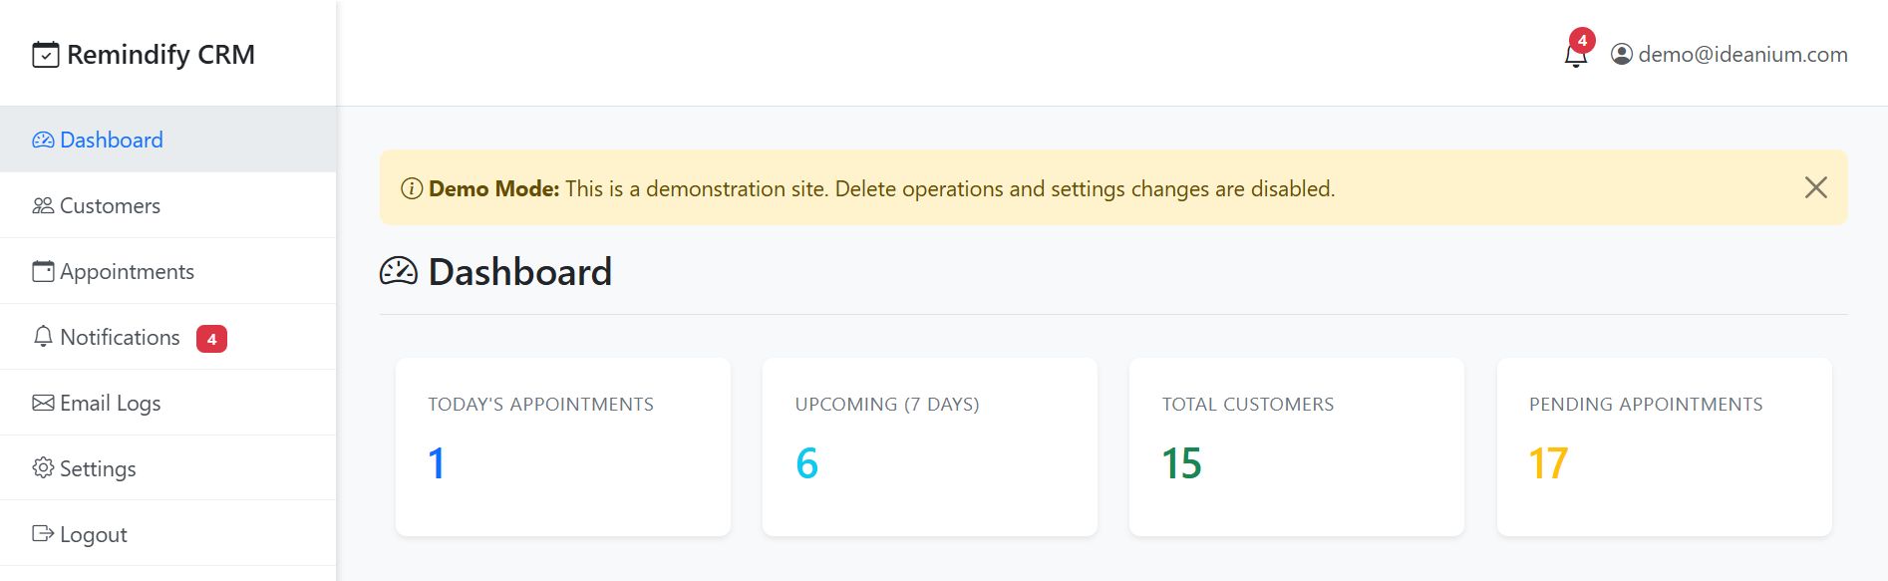The width and height of the screenshot is (1888, 581).
Task: Click the notification bell icon in header
Action: (x=1575, y=56)
